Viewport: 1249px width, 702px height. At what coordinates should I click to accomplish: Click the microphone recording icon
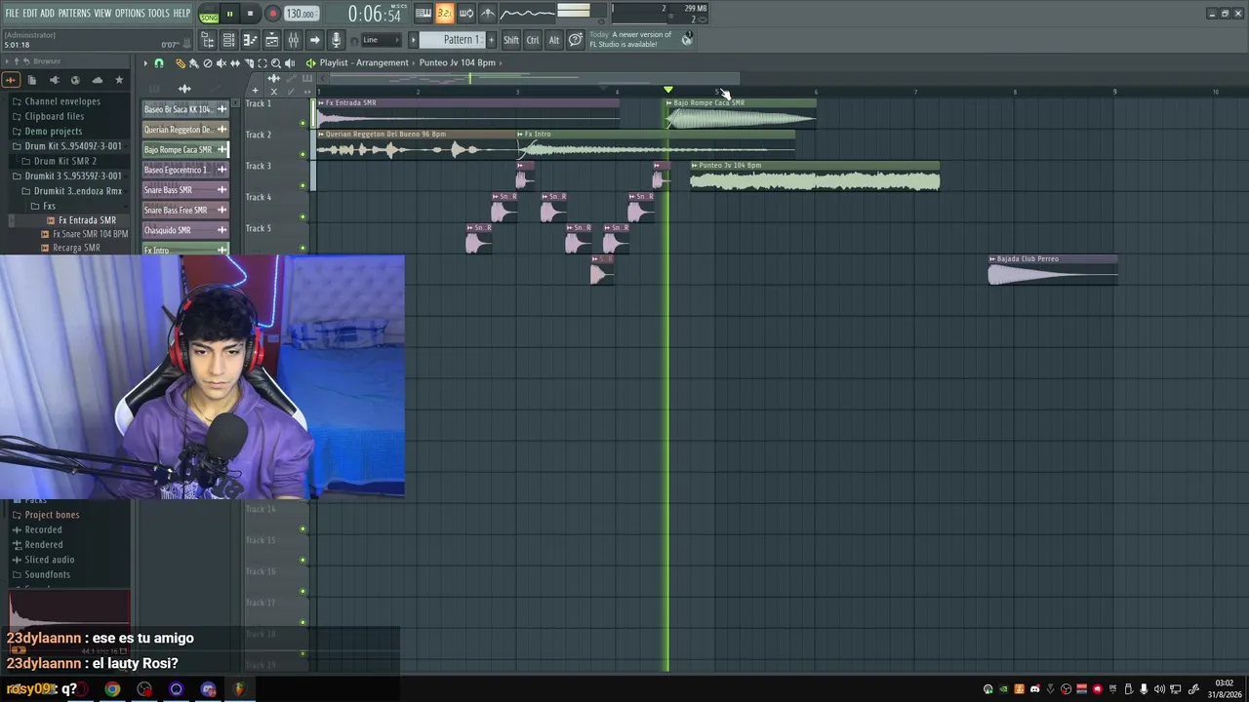pos(336,40)
